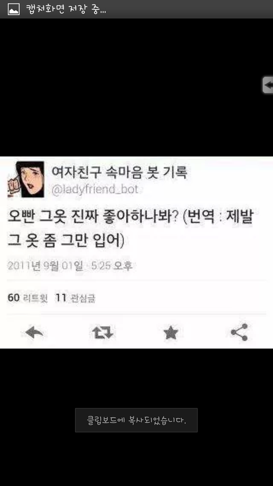Tap the 5:25 오후 time text
Screen dimensions: 273x486
tap(111, 266)
